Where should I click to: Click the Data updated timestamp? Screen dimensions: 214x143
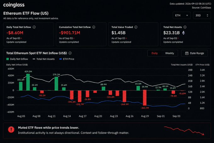coord(190,4)
